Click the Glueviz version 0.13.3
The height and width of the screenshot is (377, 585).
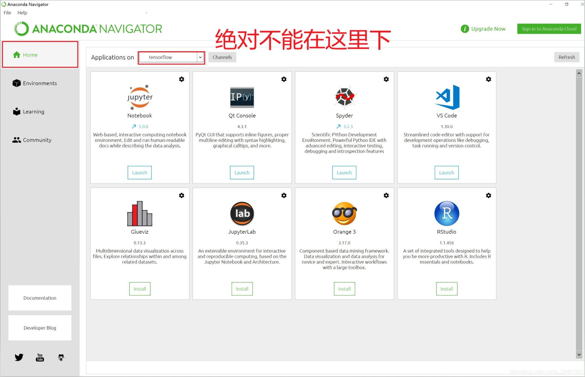click(x=140, y=243)
